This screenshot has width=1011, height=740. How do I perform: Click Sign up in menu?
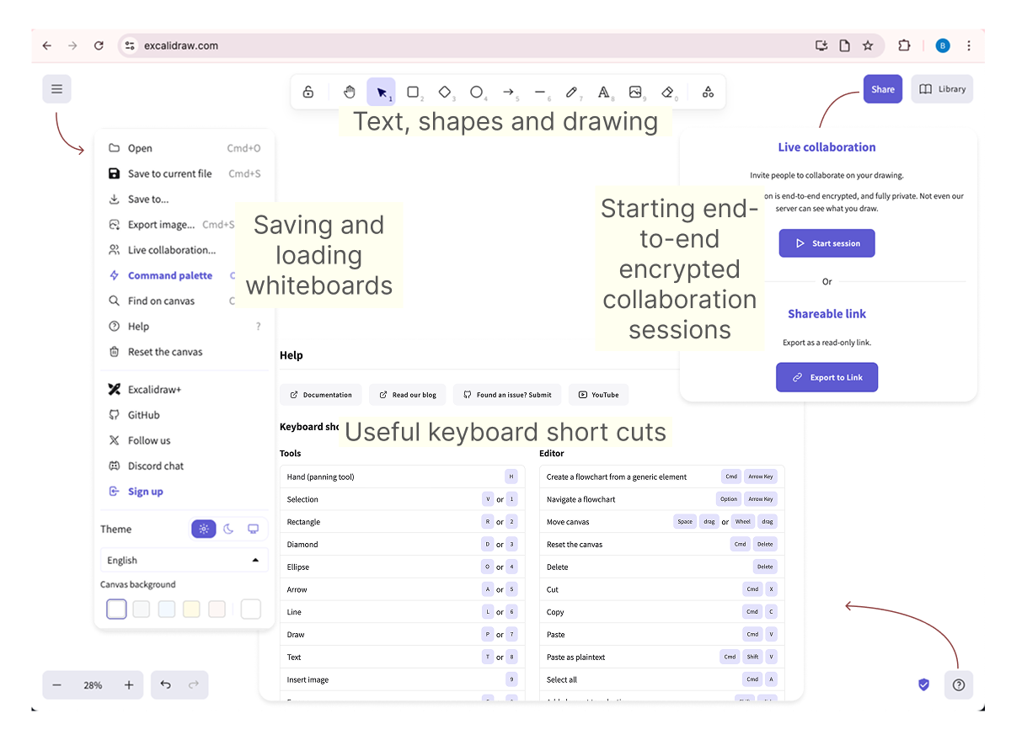coord(185,492)
